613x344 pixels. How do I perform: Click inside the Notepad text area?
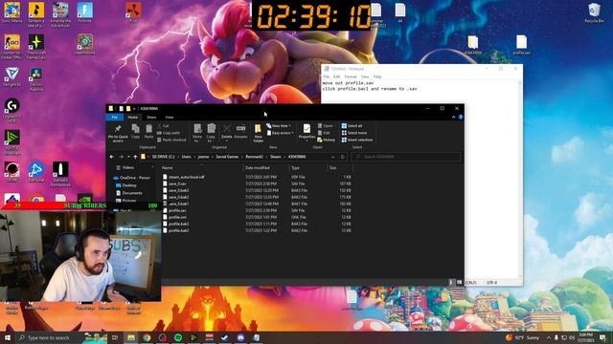(420, 180)
